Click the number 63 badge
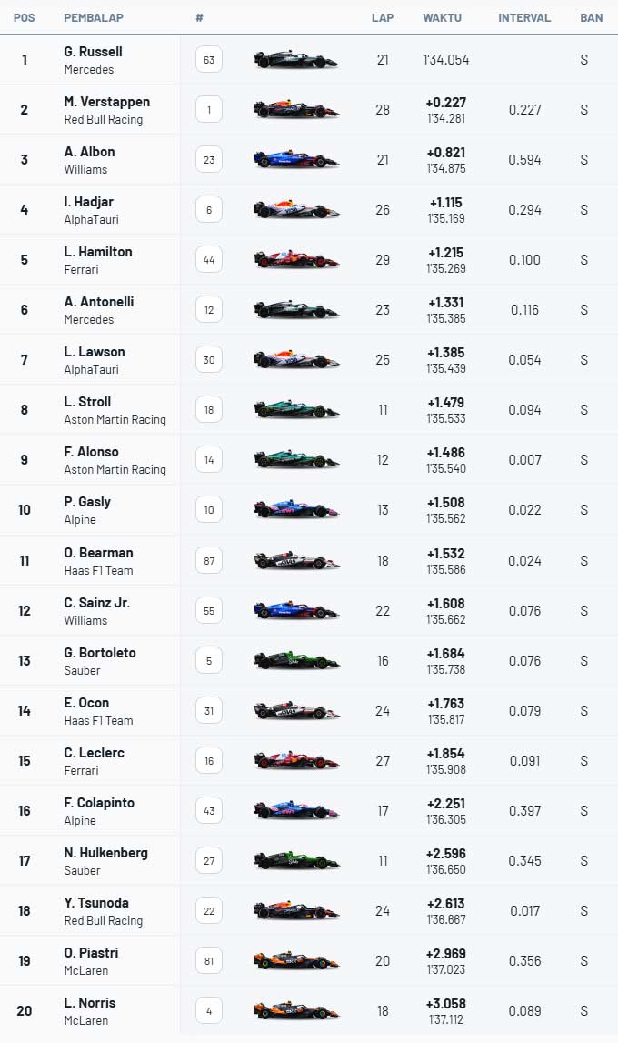Image resolution: width=618 pixels, height=1043 pixels. click(209, 60)
